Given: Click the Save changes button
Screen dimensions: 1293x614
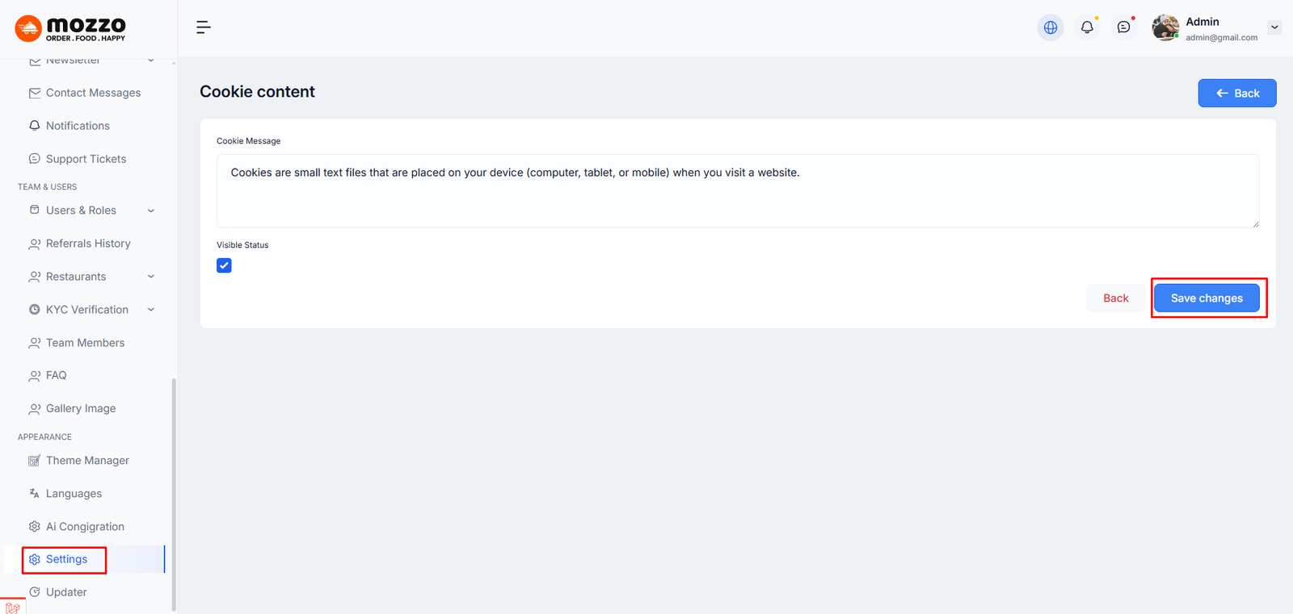Looking at the screenshot, I should (1206, 299).
